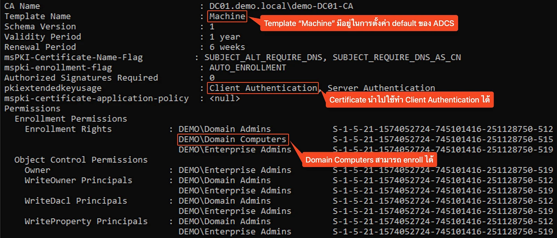This screenshot has height=238, width=557.
Task: Click the "Authorized Signatures Required" label
Action: click(81, 78)
